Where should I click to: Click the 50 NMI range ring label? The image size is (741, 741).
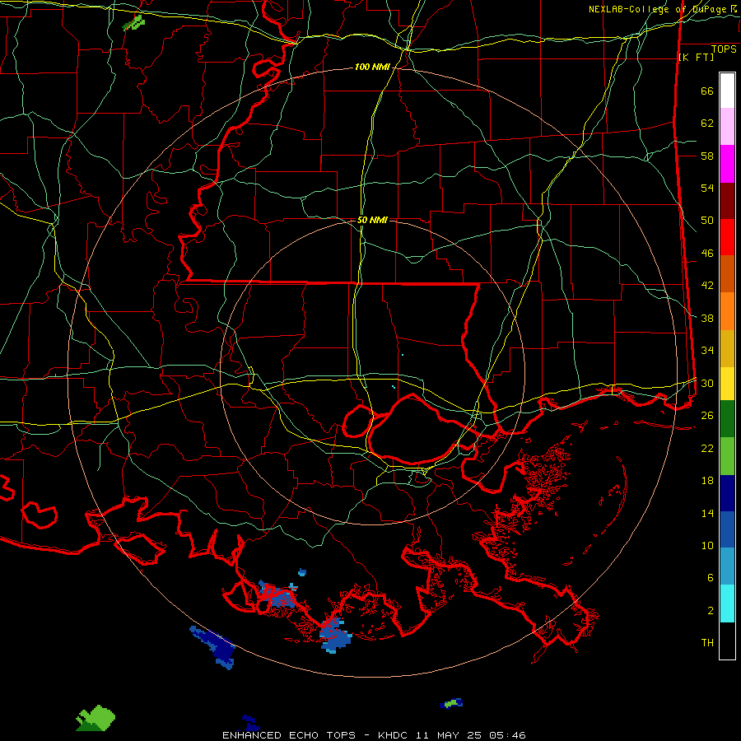[x=372, y=220]
